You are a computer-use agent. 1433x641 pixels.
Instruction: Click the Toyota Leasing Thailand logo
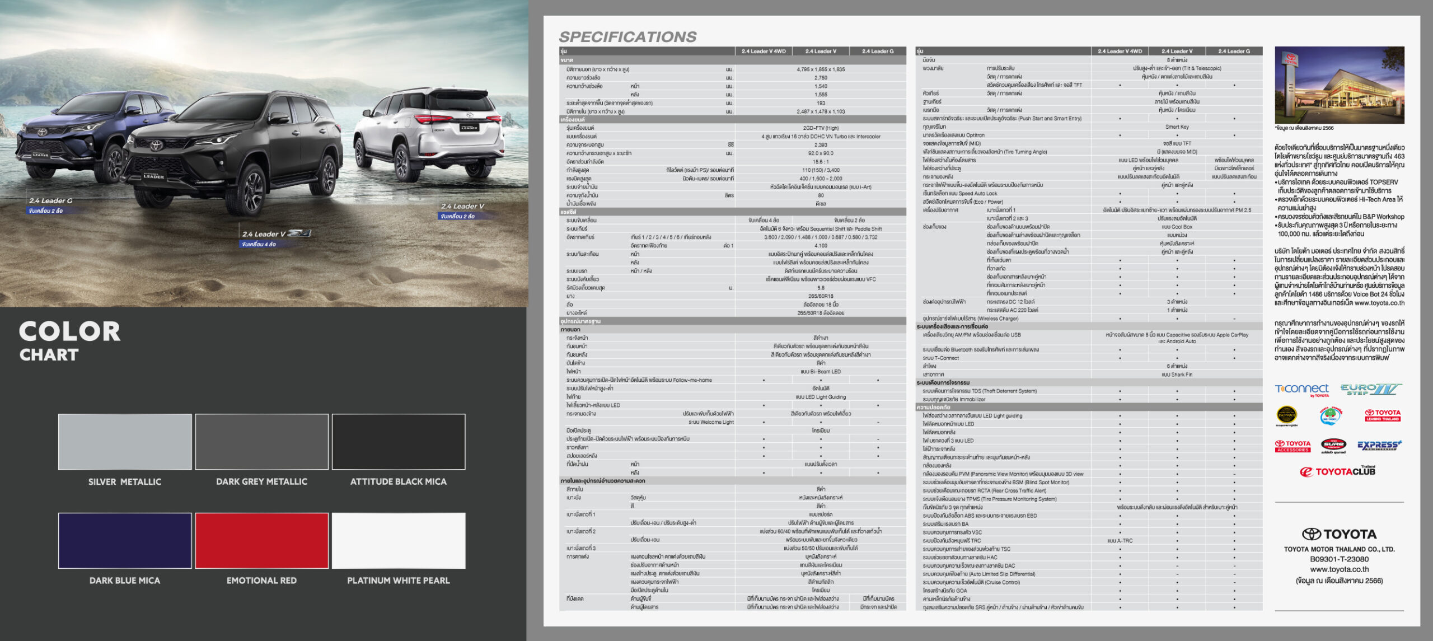click(x=1382, y=415)
